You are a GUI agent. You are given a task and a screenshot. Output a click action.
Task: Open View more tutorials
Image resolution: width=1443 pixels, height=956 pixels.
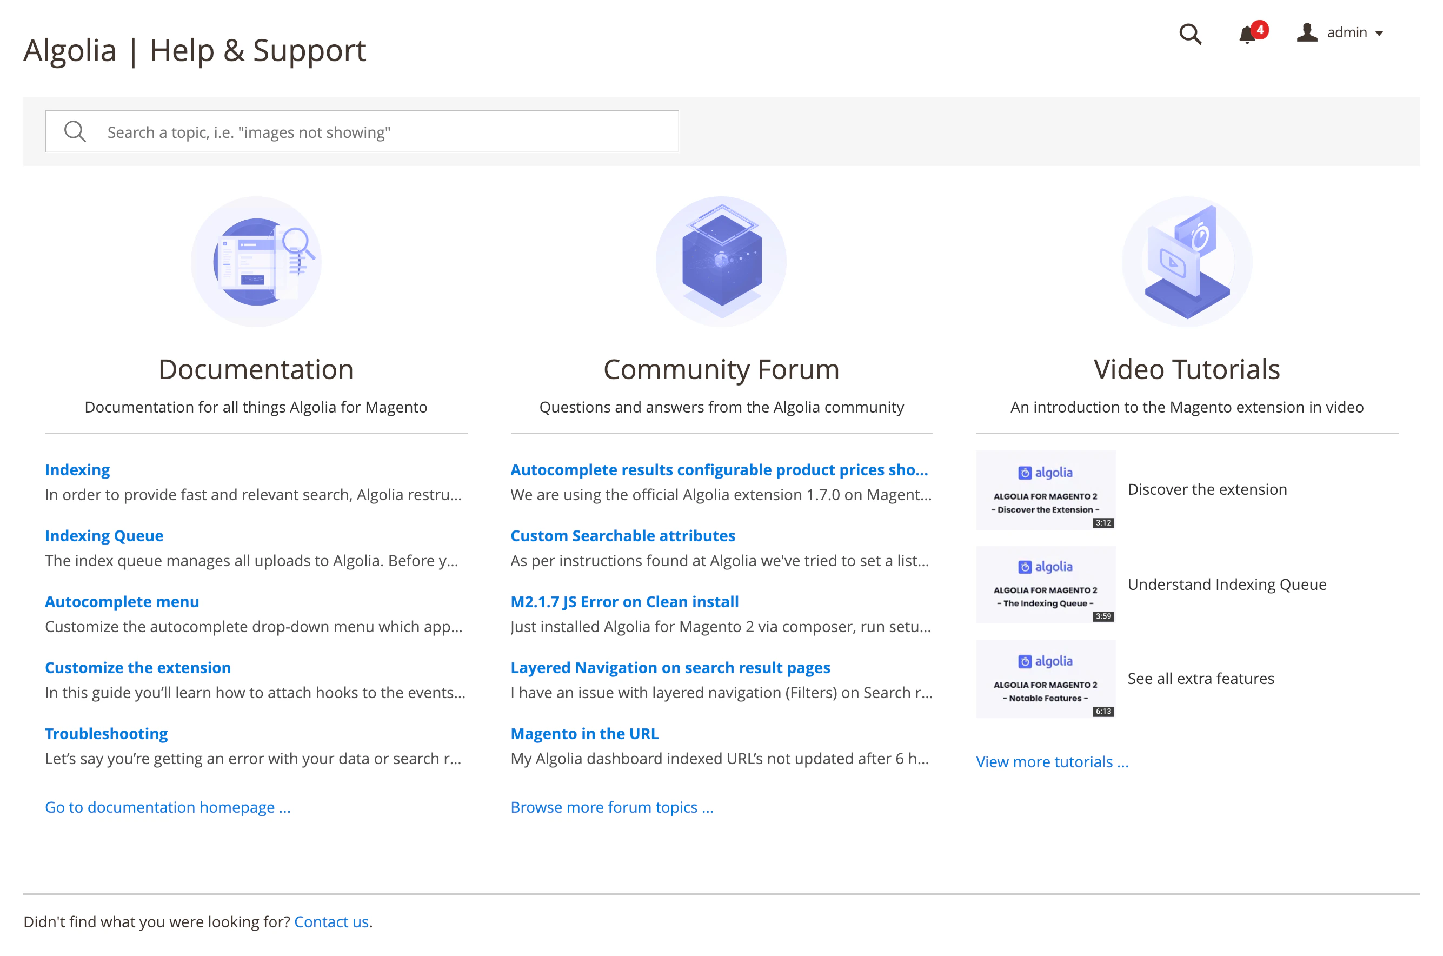(x=1052, y=762)
